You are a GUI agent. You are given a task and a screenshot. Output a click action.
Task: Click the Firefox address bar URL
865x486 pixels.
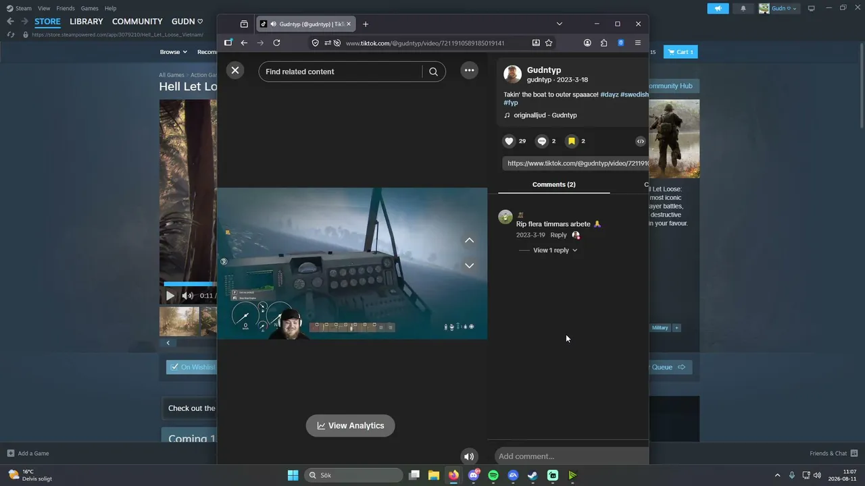click(425, 43)
